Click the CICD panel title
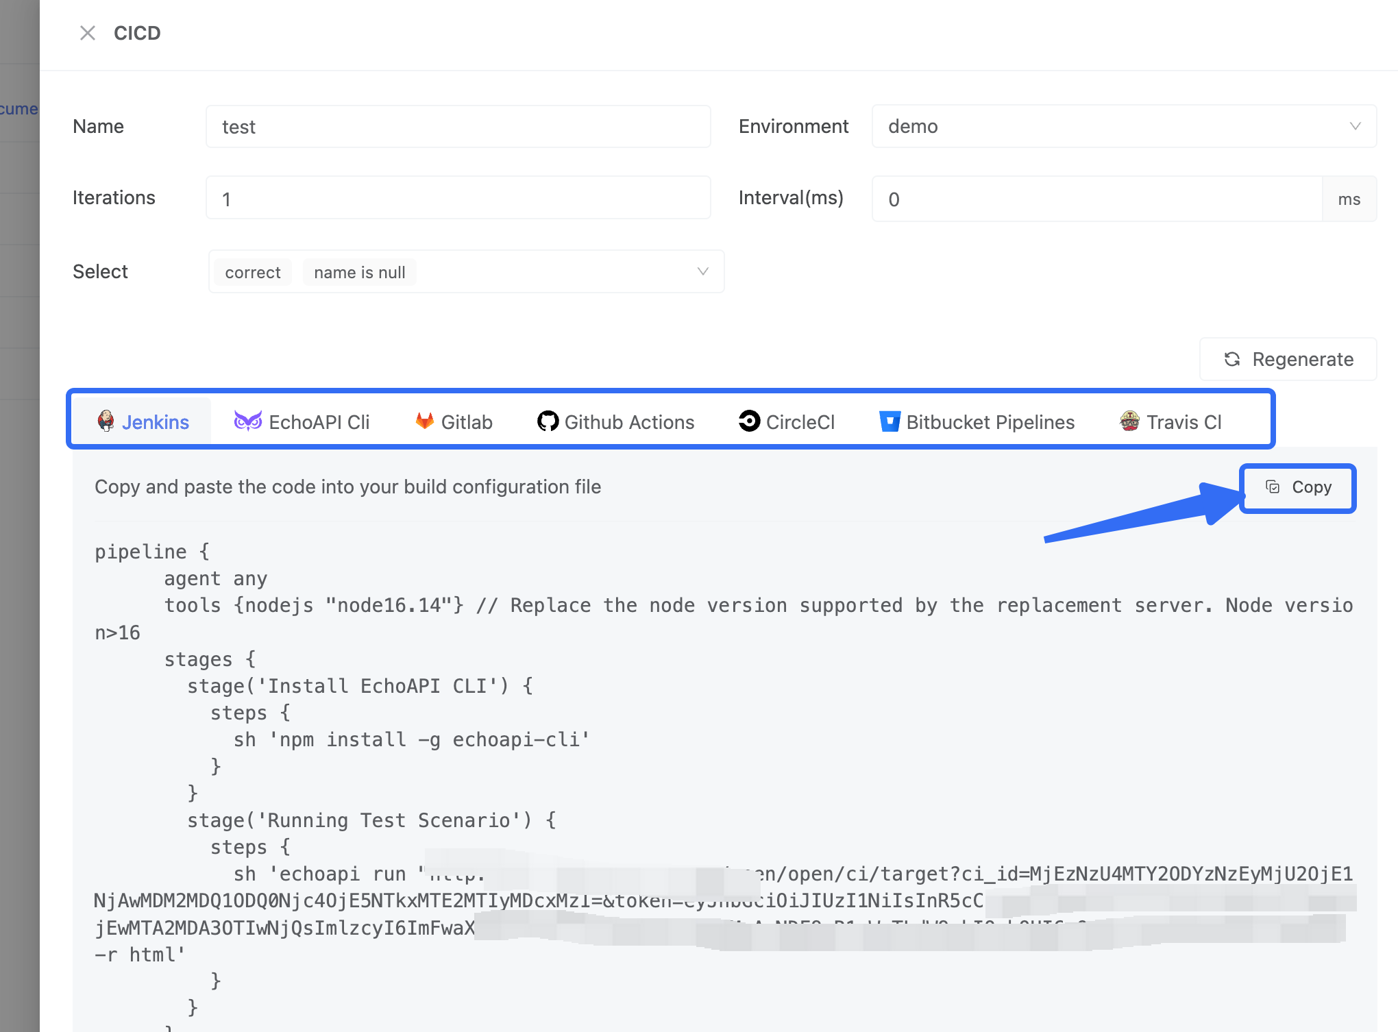Image resolution: width=1398 pixels, height=1032 pixels. (x=137, y=33)
